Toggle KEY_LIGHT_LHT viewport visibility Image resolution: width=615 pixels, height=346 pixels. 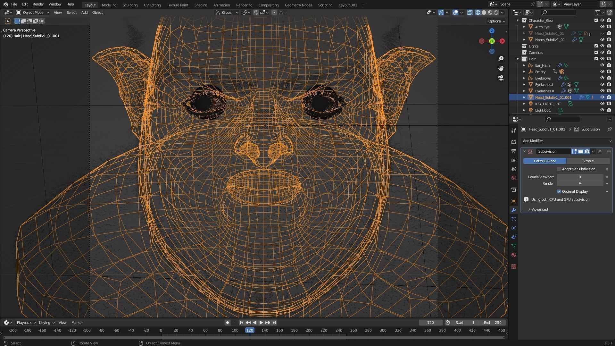point(602,104)
